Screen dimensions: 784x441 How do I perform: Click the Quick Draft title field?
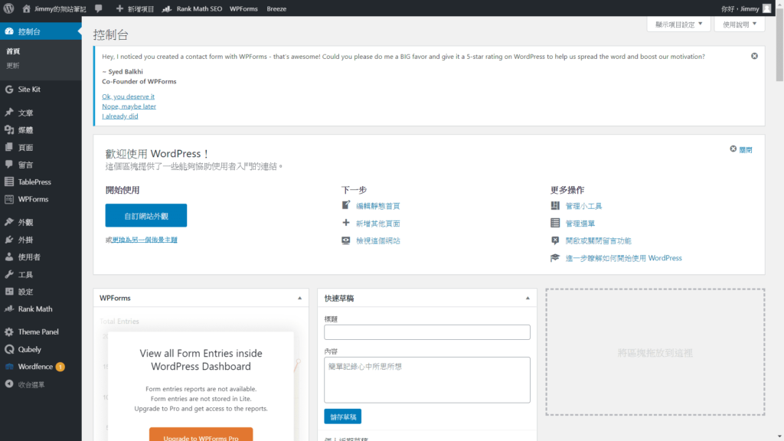tap(427, 332)
